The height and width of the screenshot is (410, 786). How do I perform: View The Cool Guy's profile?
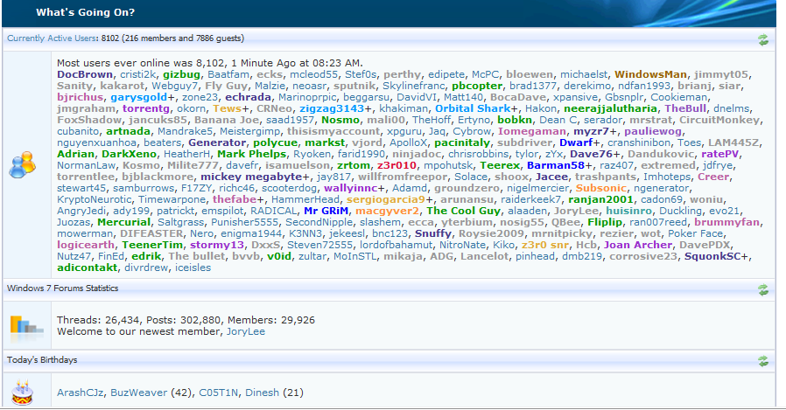(464, 211)
